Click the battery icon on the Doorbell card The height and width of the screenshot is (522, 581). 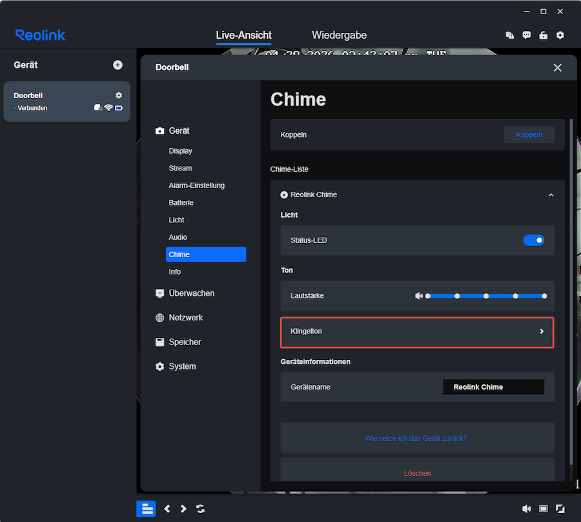click(x=119, y=108)
